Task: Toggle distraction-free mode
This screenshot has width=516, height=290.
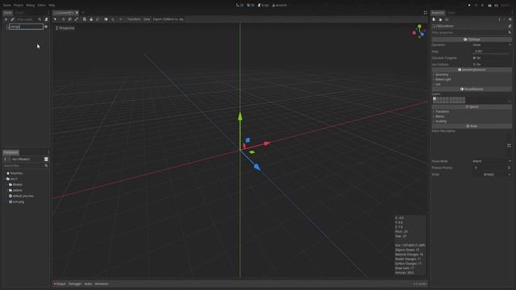Action: pyautogui.click(x=425, y=13)
